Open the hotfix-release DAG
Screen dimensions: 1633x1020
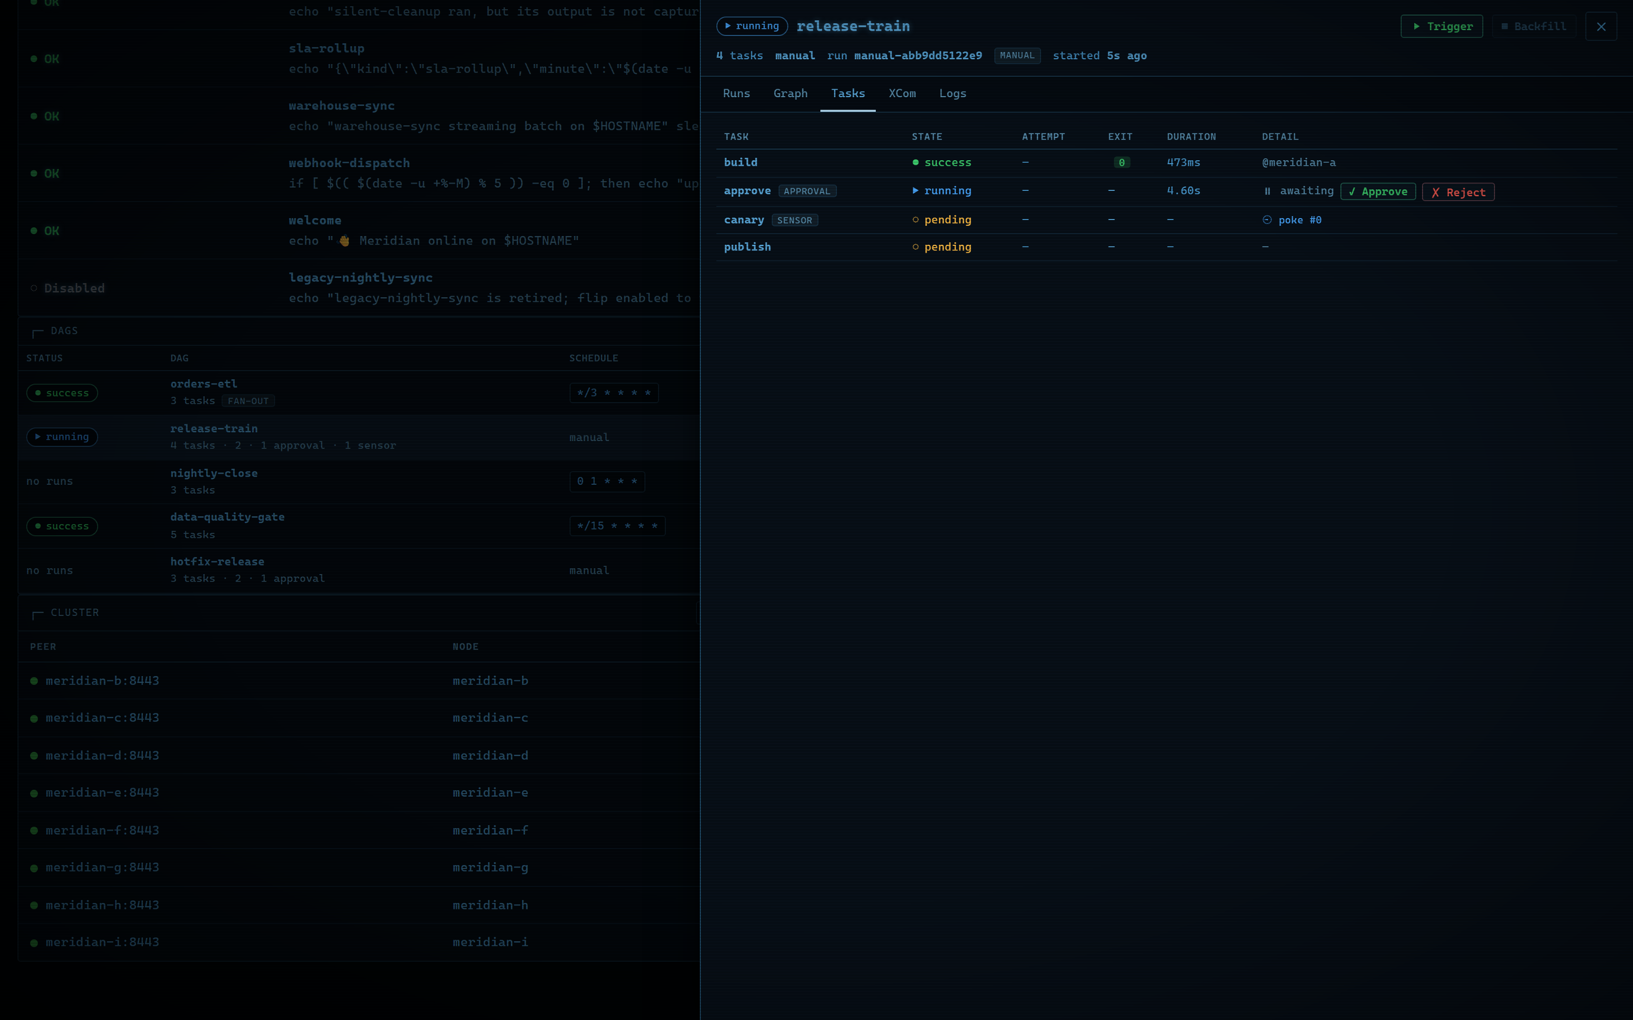(x=217, y=562)
